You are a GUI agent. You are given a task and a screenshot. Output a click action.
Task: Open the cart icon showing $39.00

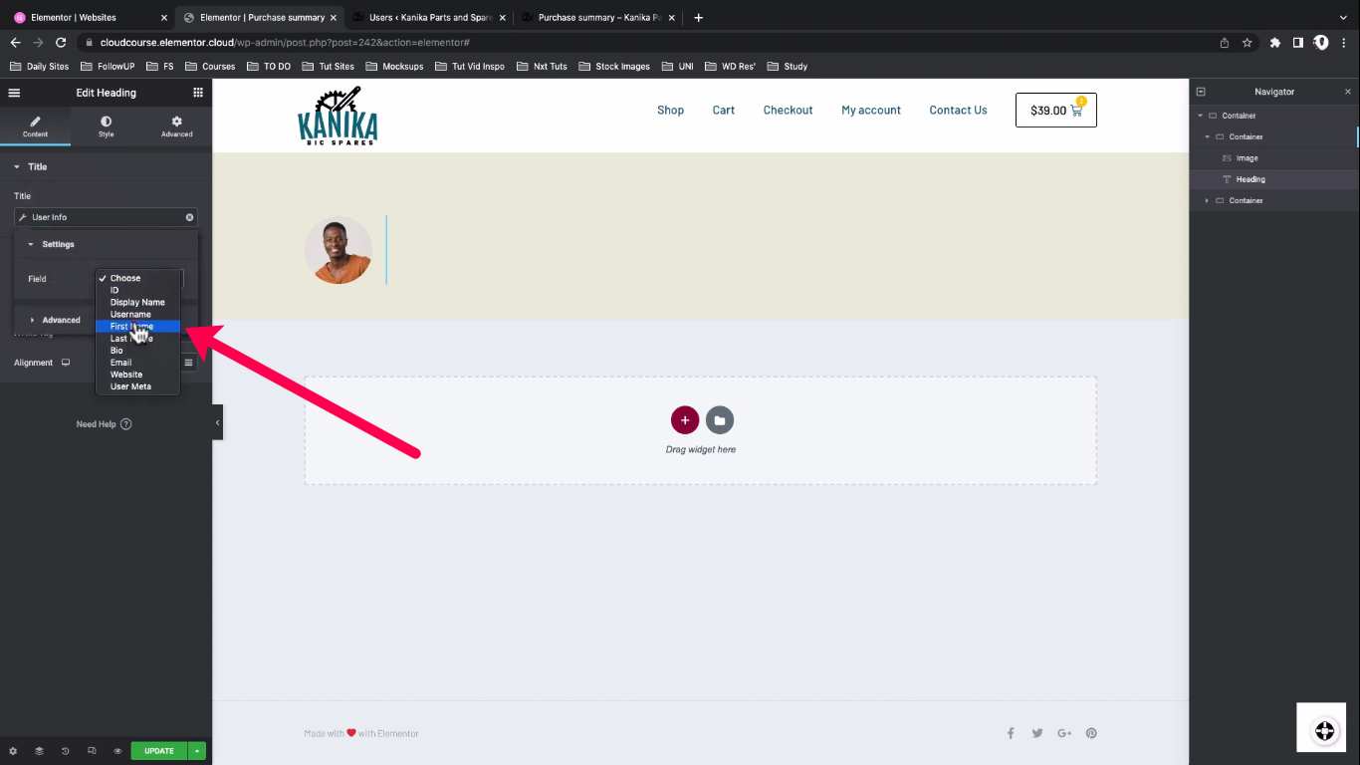click(1056, 111)
